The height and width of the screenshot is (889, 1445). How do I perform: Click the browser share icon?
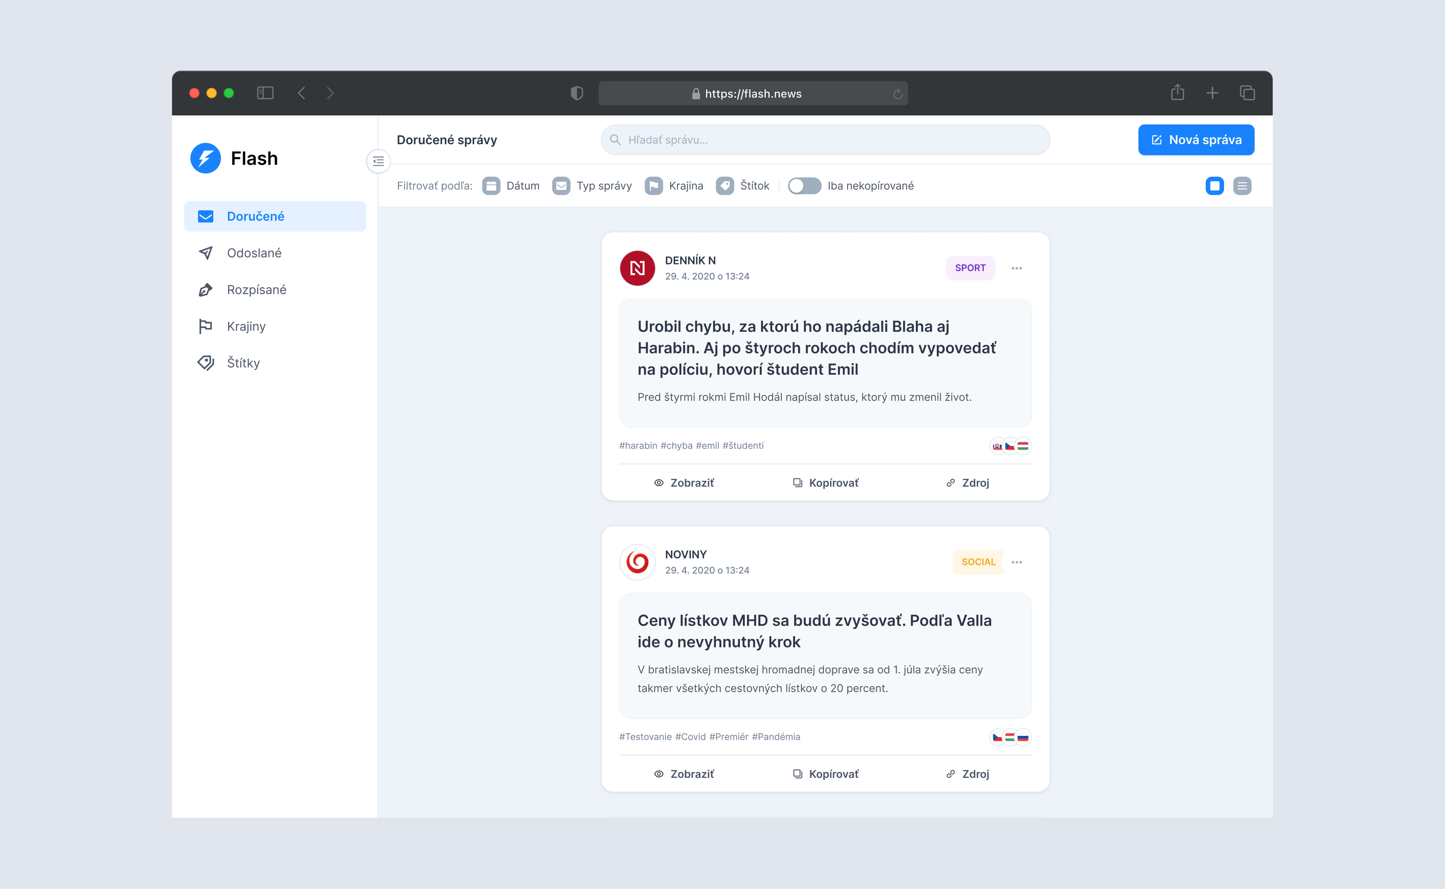[1177, 93]
